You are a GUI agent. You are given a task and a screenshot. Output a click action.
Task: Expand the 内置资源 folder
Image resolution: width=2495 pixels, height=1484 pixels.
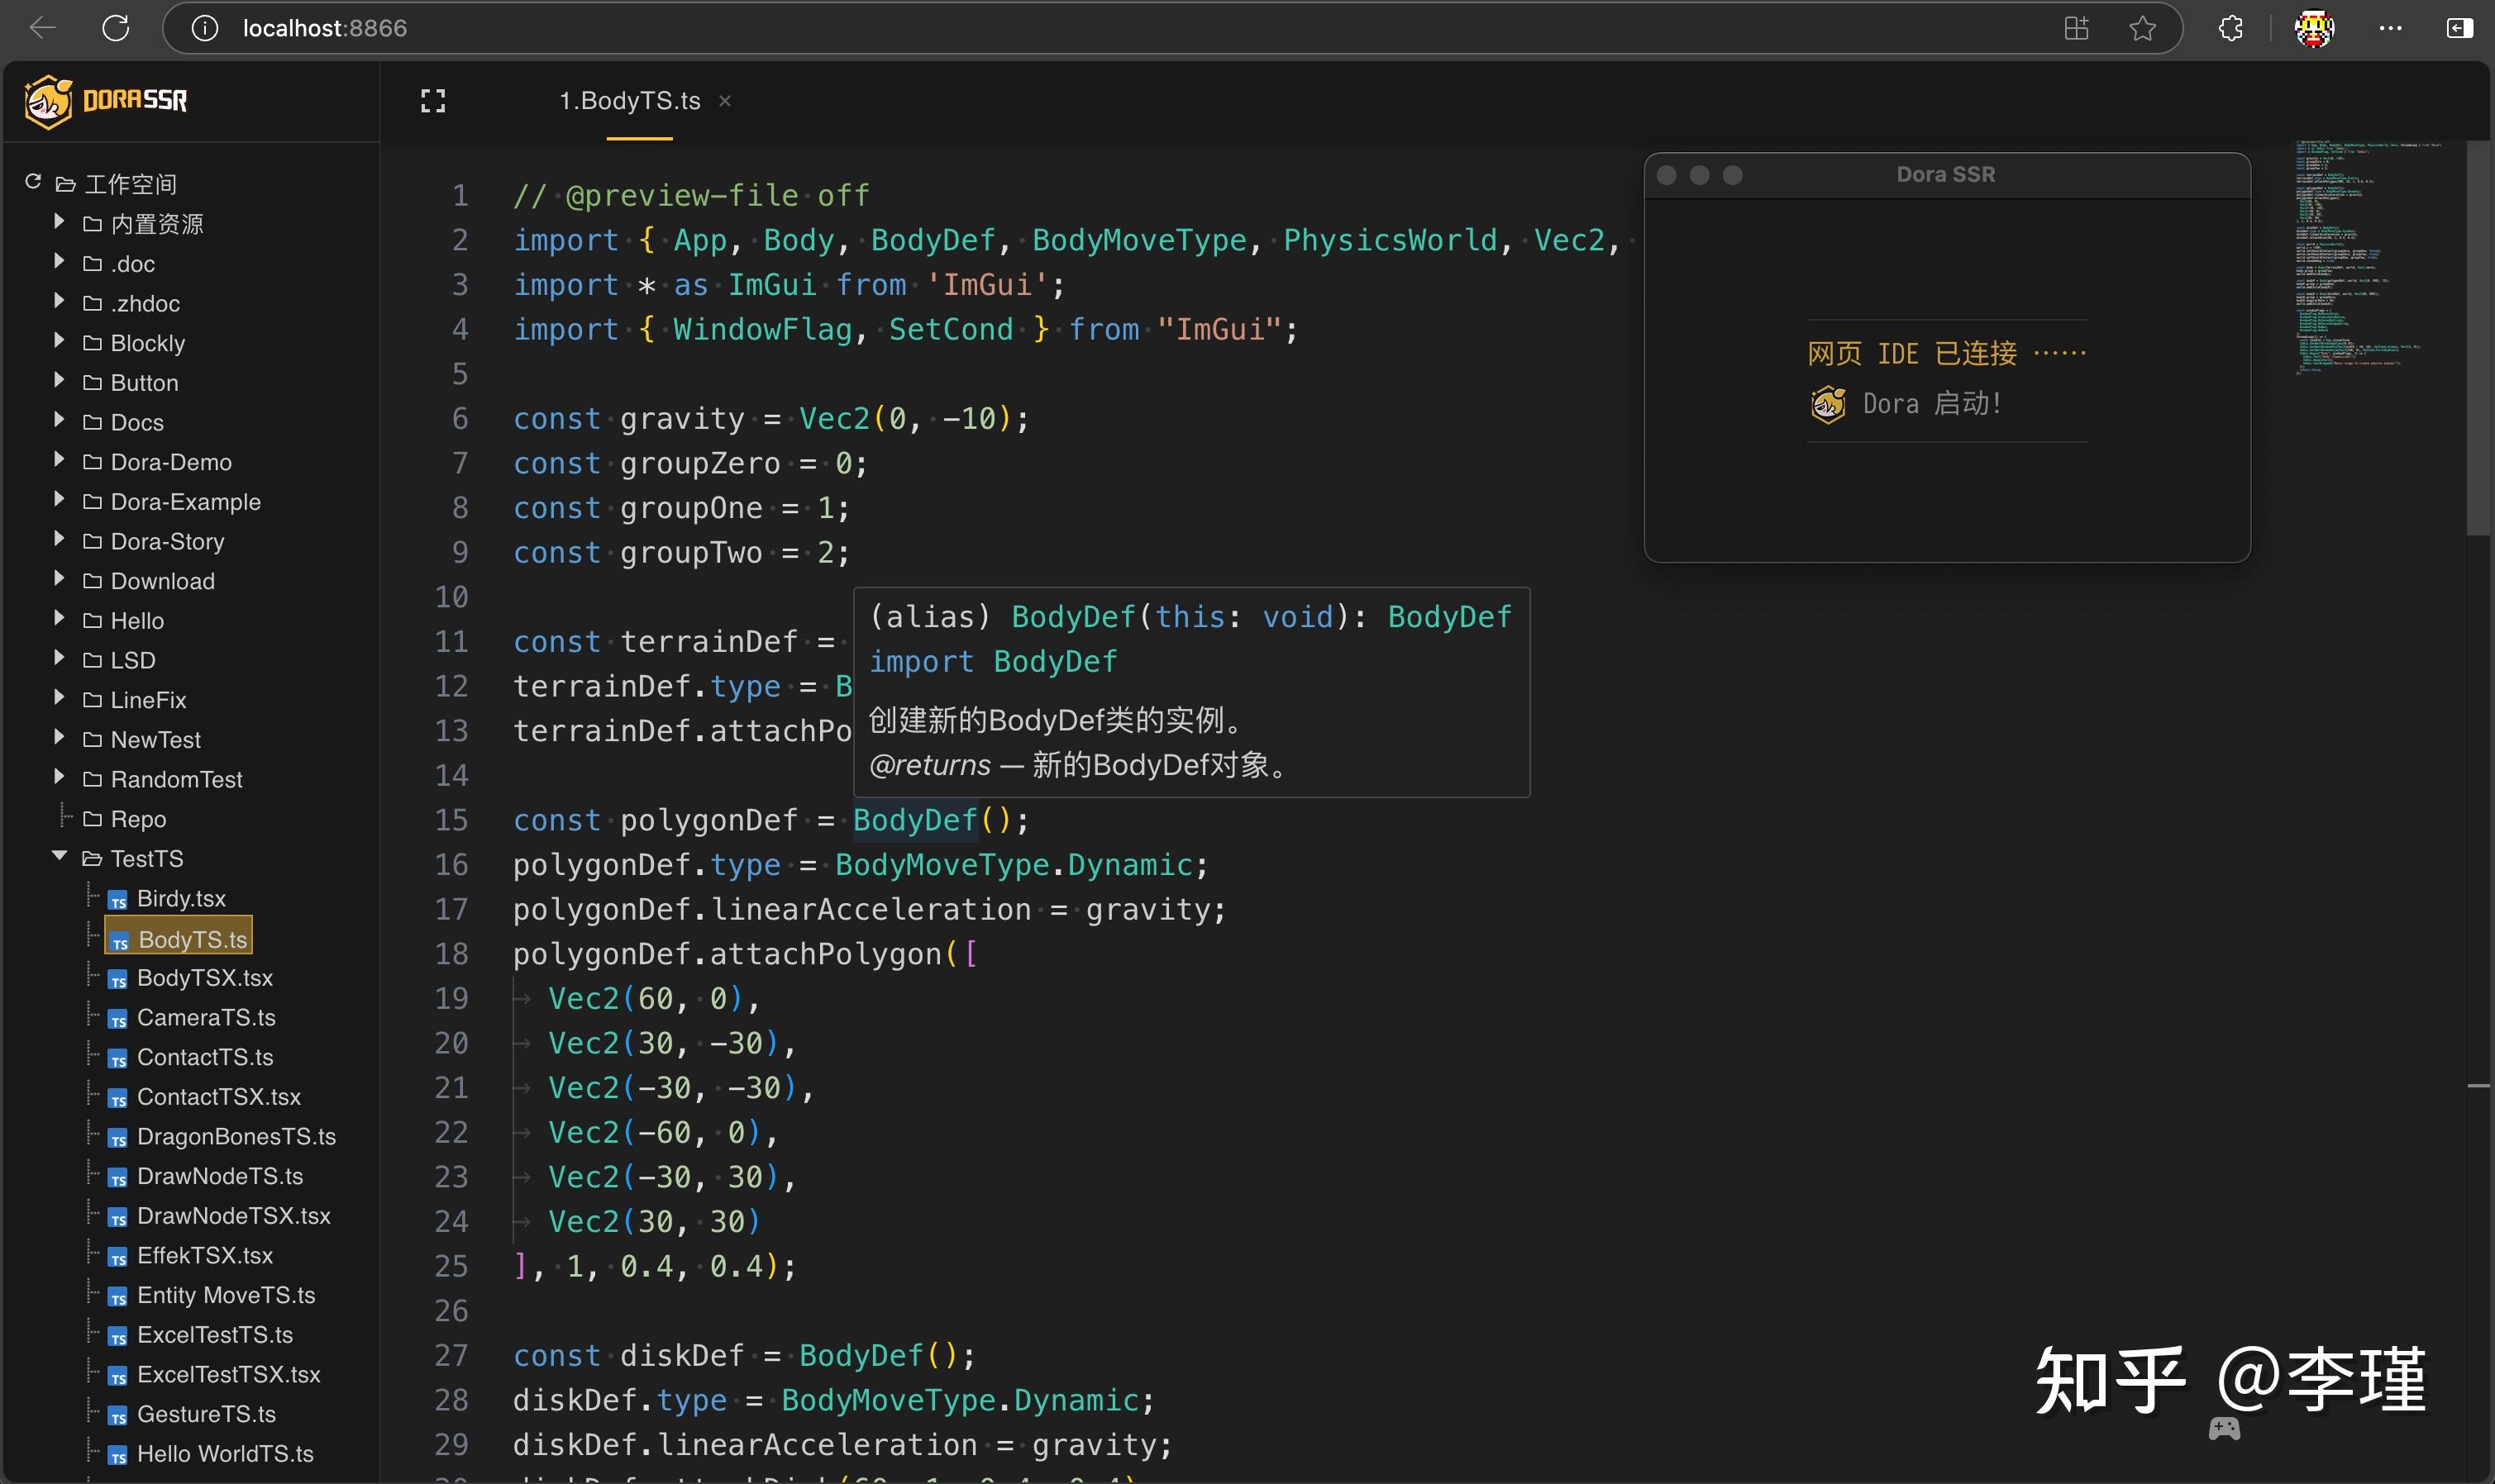[57, 222]
